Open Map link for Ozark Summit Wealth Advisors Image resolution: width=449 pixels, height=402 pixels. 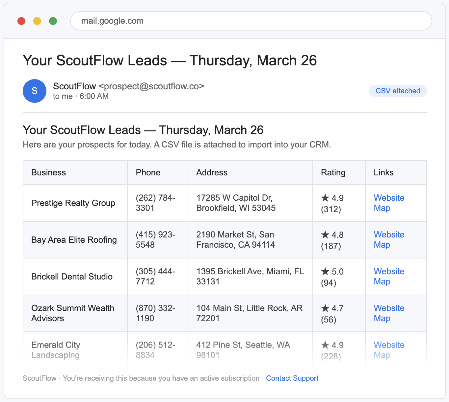tap(382, 319)
